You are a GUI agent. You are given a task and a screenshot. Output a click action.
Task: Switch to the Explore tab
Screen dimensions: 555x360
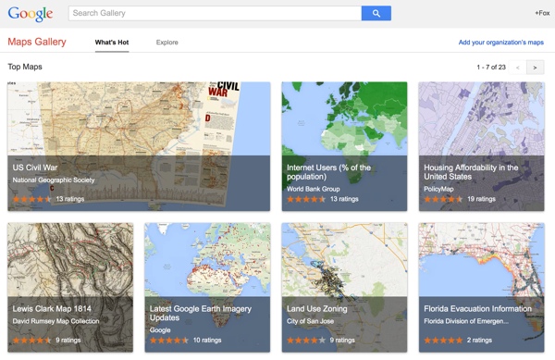tap(167, 43)
